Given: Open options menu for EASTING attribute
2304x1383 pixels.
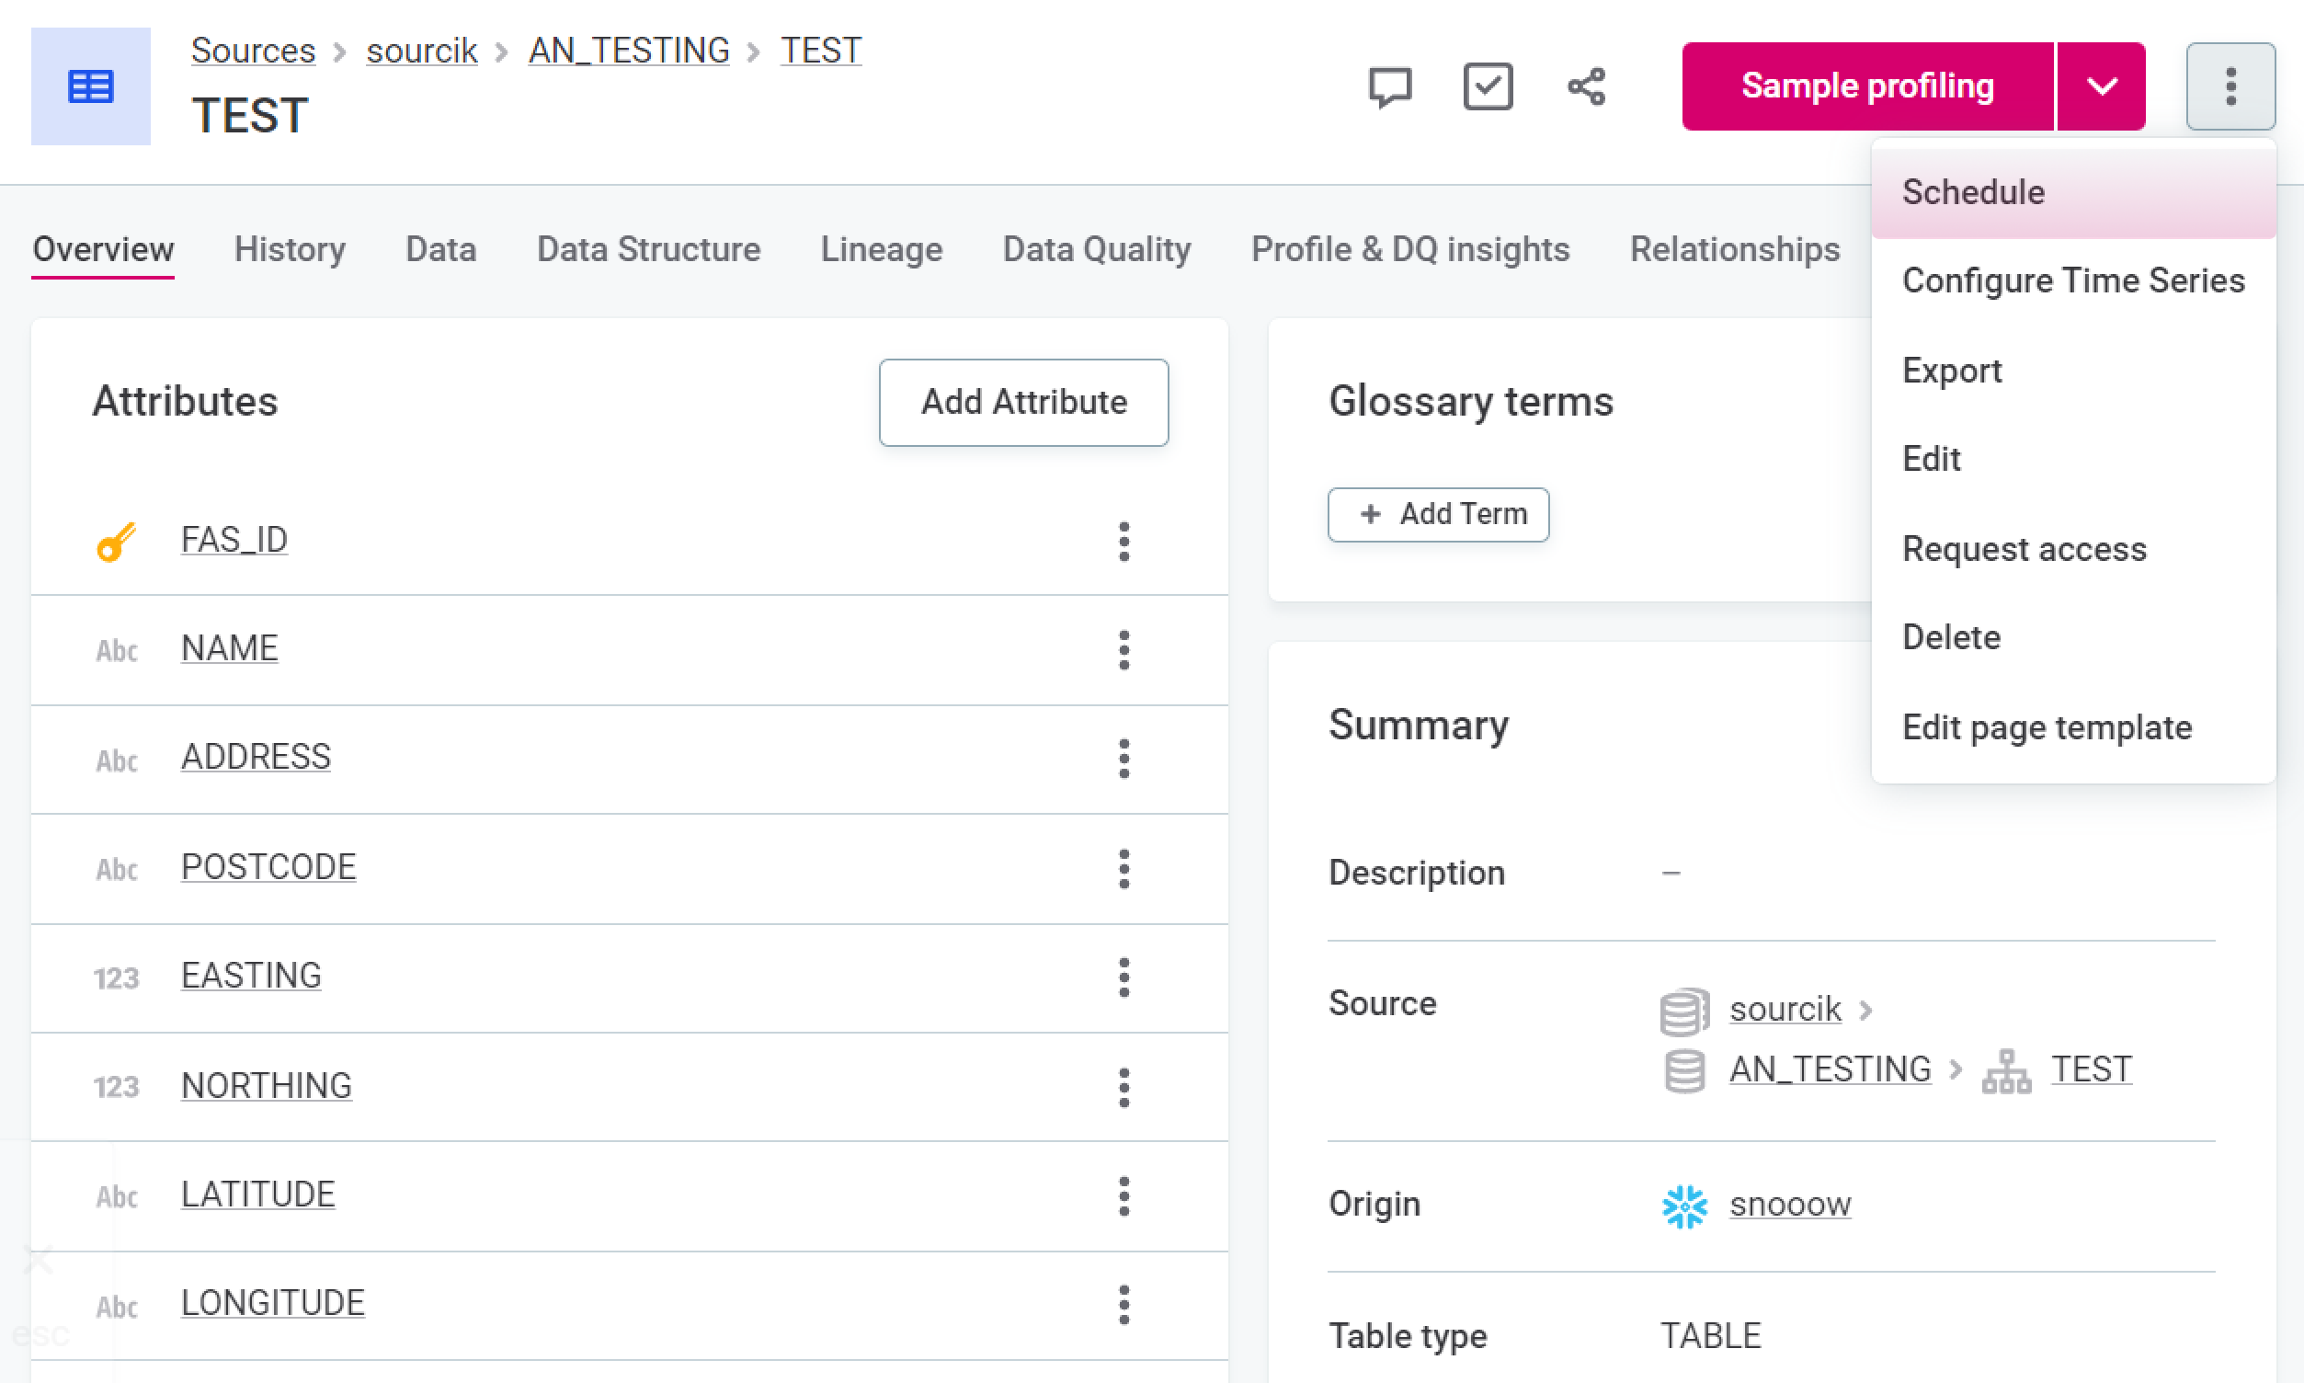Looking at the screenshot, I should [x=1123, y=977].
